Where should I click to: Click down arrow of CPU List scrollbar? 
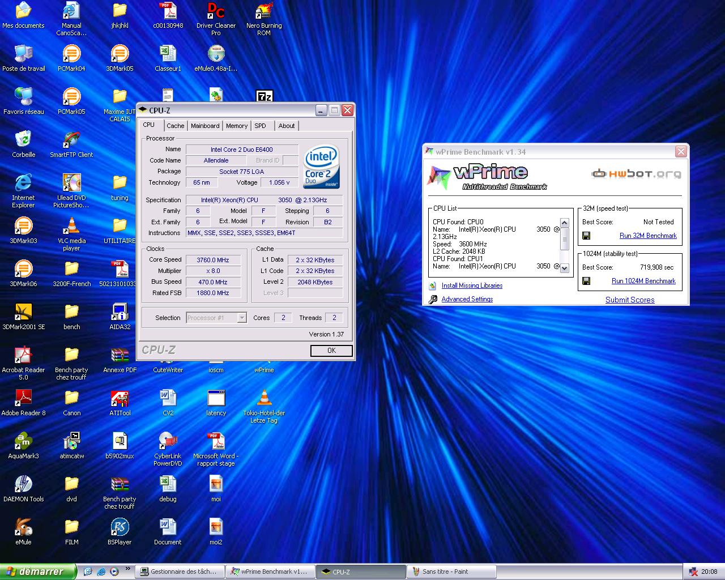565,267
